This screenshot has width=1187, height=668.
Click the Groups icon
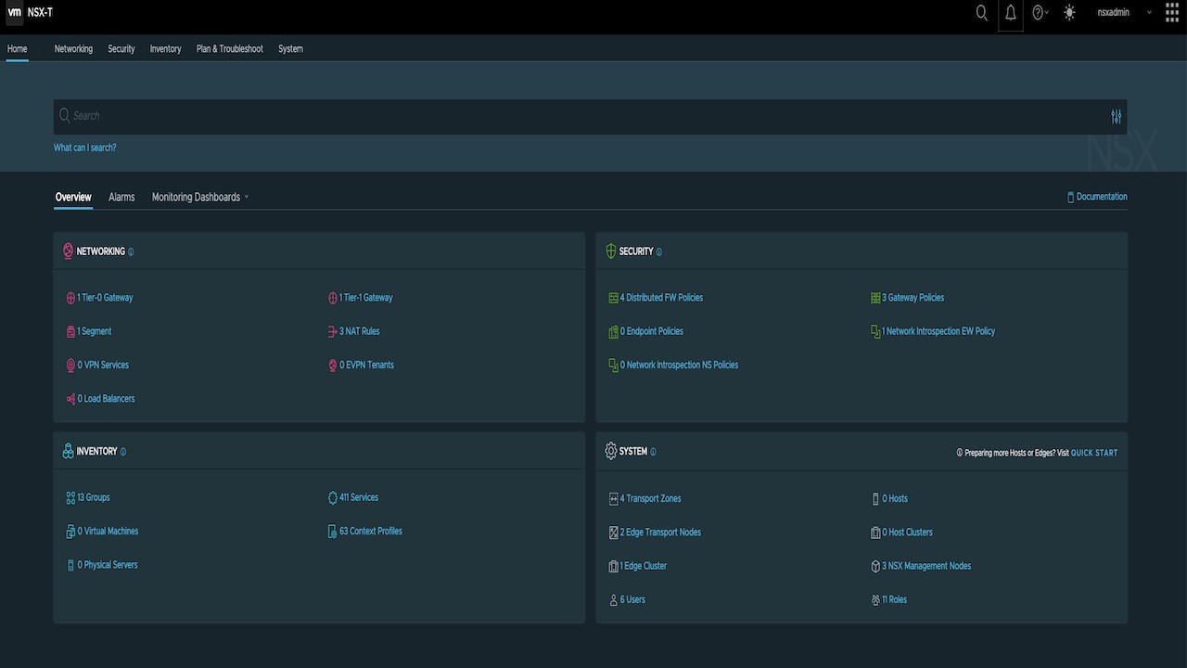pyautogui.click(x=70, y=498)
